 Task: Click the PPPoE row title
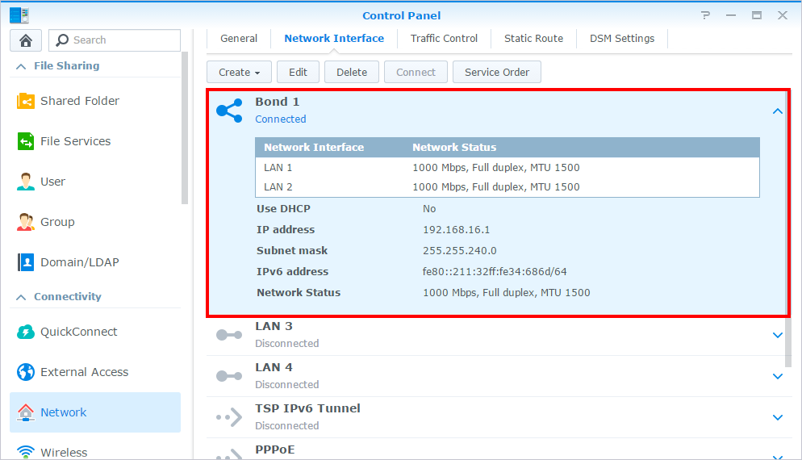click(275, 450)
